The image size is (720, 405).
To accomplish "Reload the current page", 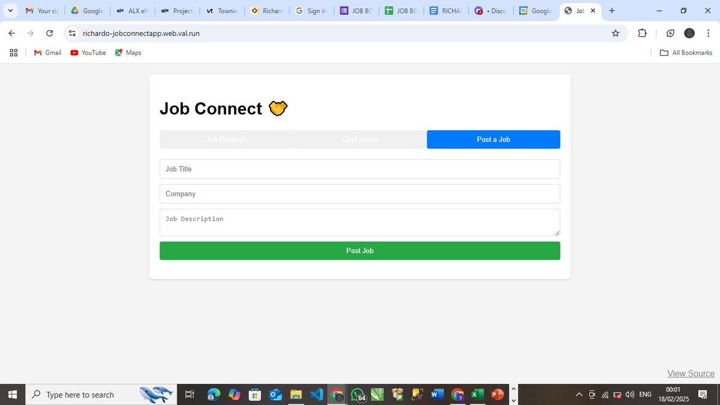I will pyautogui.click(x=50, y=34).
